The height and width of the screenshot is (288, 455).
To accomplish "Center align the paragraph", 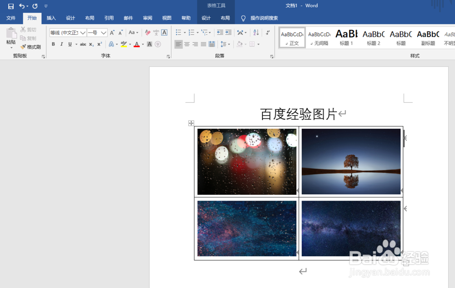I will click(187, 44).
